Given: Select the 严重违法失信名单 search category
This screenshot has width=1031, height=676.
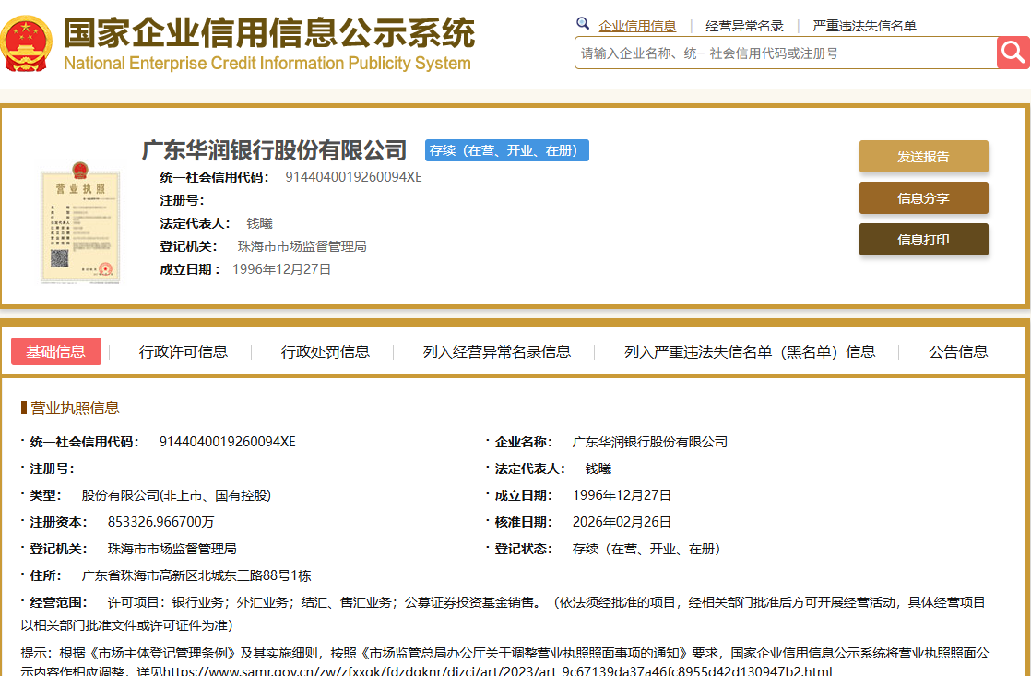Looking at the screenshot, I should point(864,26).
